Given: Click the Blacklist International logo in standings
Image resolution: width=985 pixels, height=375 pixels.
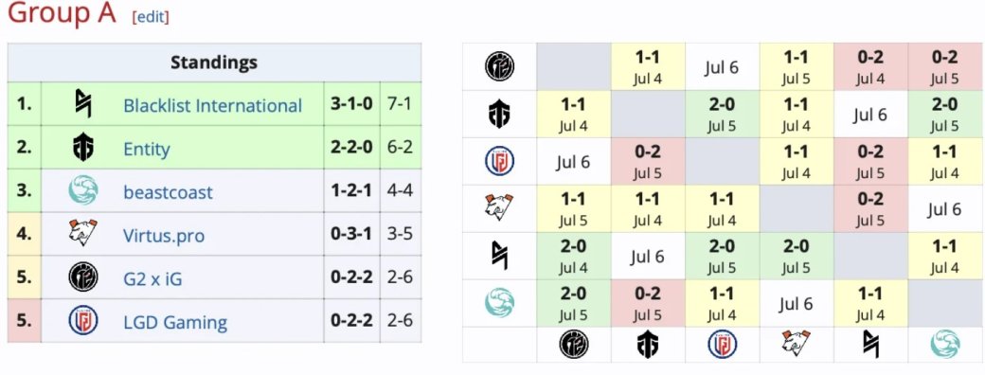Looking at the screenshot, I should tap(83, 104).
